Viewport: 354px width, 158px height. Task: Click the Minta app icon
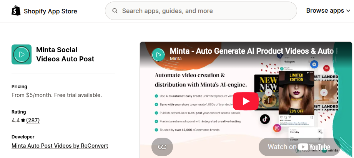pyautogui.click(x=22, y=54)
